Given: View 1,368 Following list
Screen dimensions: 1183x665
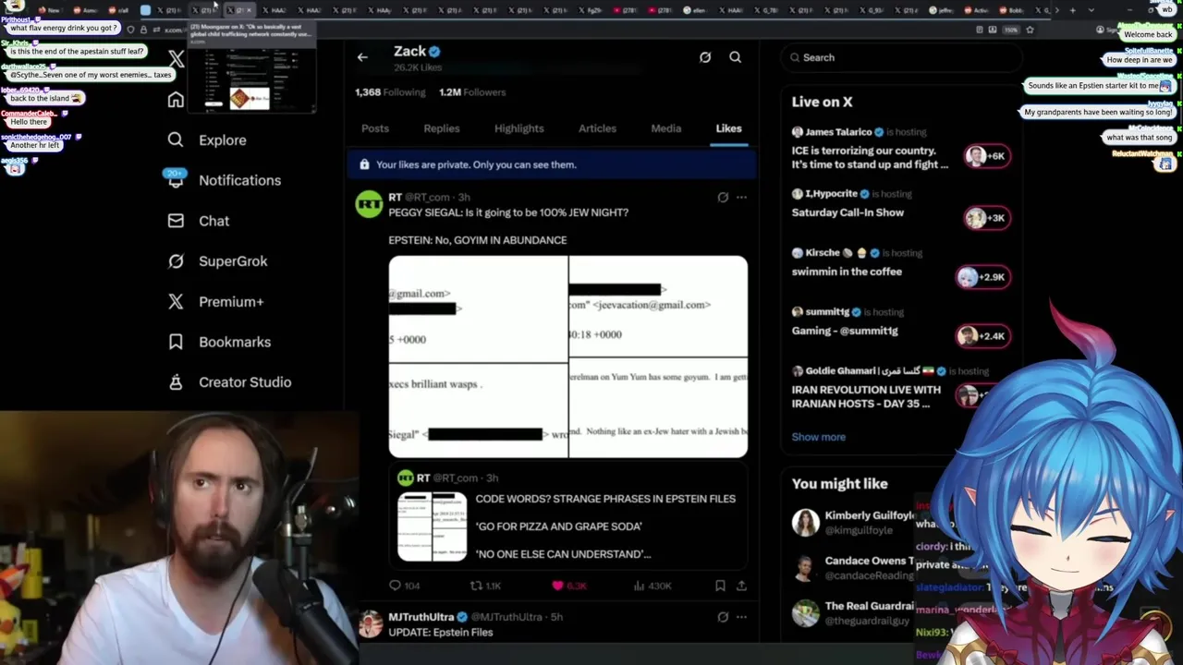Looking at the screenshot, I should coord(390,92).
